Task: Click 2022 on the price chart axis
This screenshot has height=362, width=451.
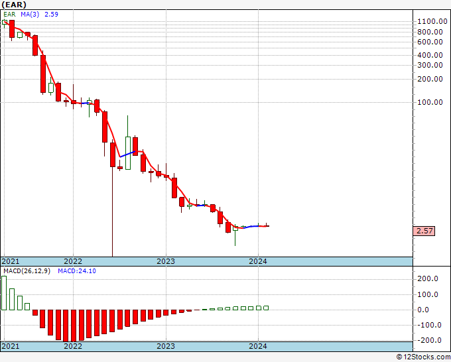Action: (x=73, y=261)
